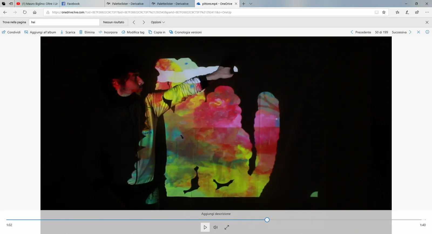This screenshot has width=432, height=234.
Task: Close the pittore.mp4 OneDrive tab
Action: [236, 4]
